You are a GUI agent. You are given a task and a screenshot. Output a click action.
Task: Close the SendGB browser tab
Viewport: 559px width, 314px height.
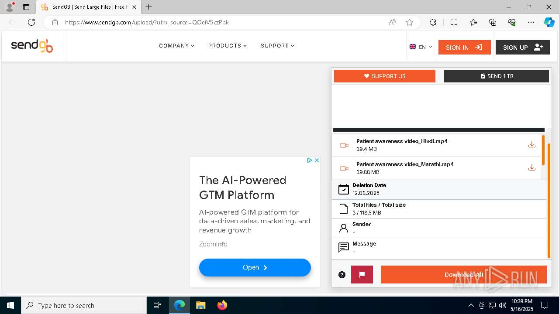[134, 7]
